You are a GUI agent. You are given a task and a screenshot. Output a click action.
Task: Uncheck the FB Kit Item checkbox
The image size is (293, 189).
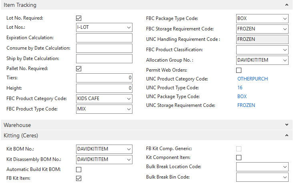coord(79,179)
